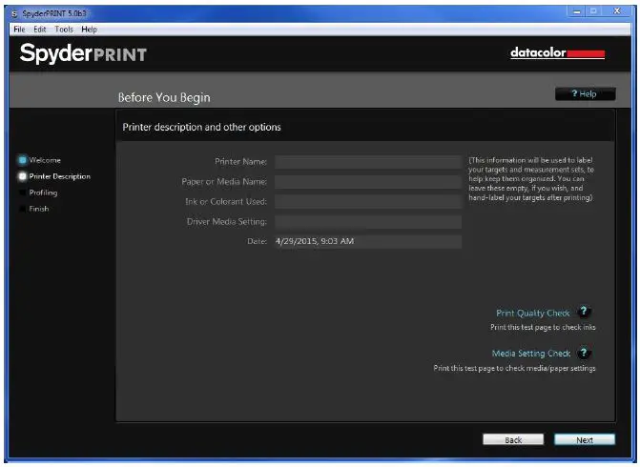Click the Paper or Media Name field

(368, 182)
